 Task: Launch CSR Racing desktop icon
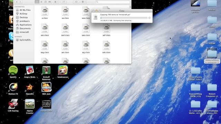point(13,104)
